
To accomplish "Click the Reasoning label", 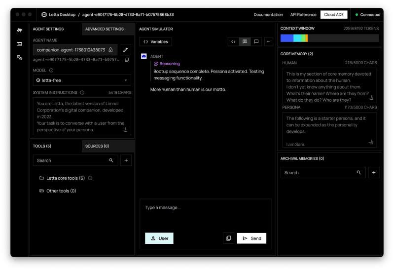I will point(170,64).
